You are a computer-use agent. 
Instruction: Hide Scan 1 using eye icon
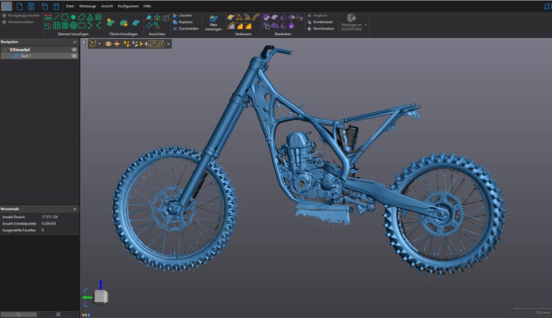(x=75, y=56)
